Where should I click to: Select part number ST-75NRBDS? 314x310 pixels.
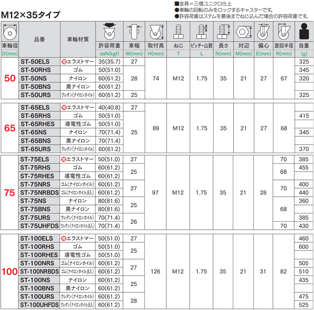(39, 192)
